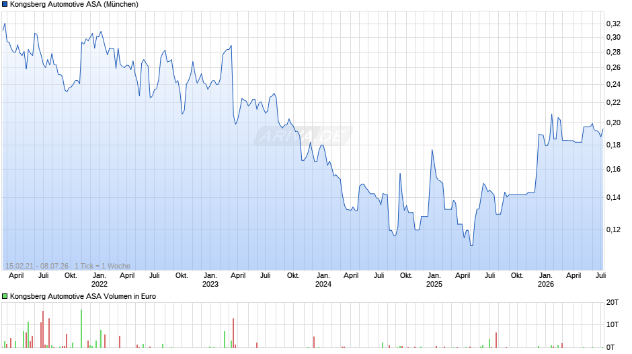Click the 0,32 price axis label
Screen dimensions: 632x354
(613, 24)
